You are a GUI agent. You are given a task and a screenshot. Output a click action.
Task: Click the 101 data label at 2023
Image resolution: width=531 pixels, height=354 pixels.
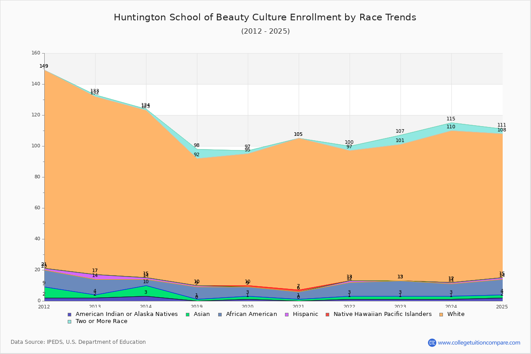pyautogui.click(x=400, y=141)
